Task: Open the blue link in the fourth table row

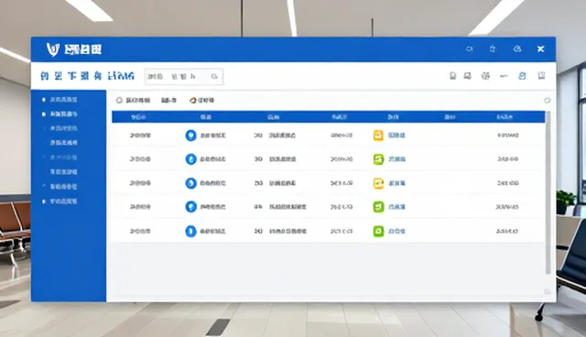Action: (x=396, y=207)
